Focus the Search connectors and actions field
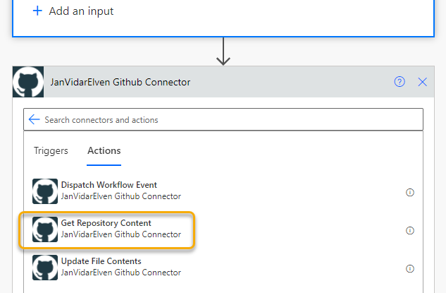 point(223,119)
